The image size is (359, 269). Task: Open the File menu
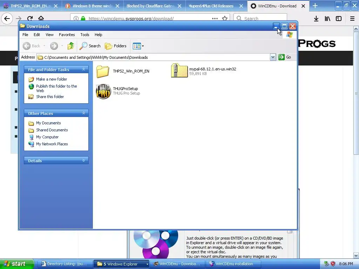[x=25, y=35]
